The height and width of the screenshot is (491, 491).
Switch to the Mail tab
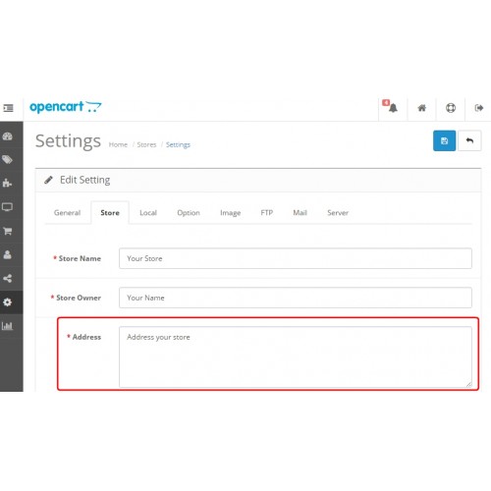tap(300, 213)
